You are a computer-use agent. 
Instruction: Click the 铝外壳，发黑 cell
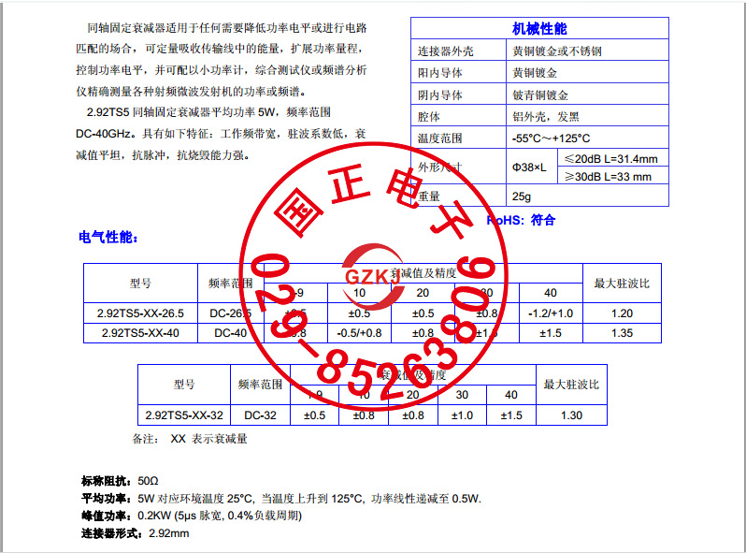[x=545, y=117]
